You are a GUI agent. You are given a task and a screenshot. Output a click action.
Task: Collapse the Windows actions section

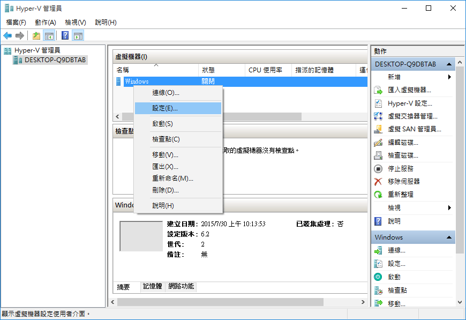tap(449, 237)
